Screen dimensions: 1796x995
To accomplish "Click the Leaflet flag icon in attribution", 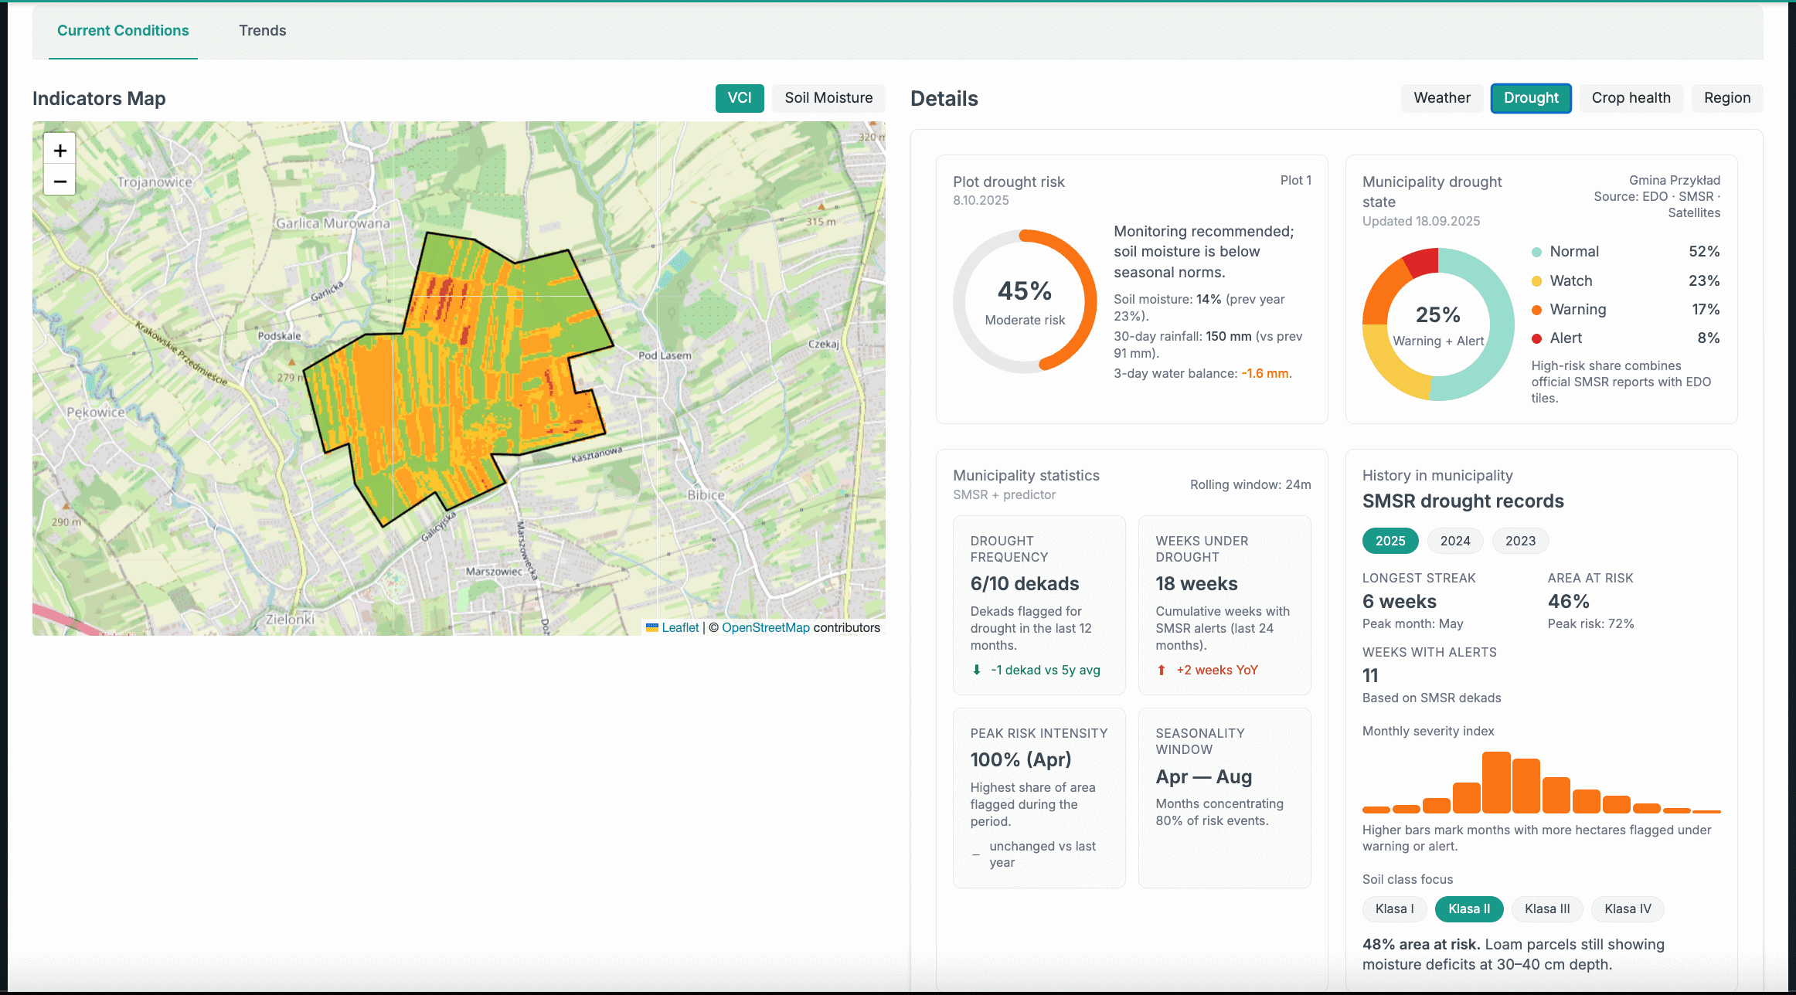I will (x=652, y=627).
